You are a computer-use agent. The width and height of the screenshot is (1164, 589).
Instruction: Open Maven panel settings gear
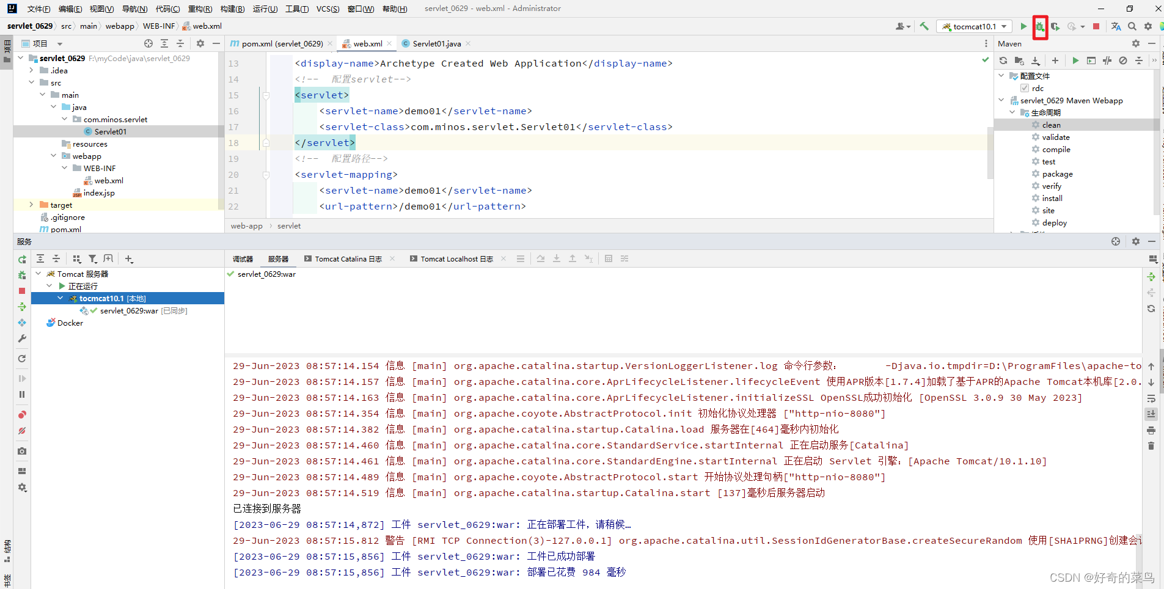point(1135,43)
